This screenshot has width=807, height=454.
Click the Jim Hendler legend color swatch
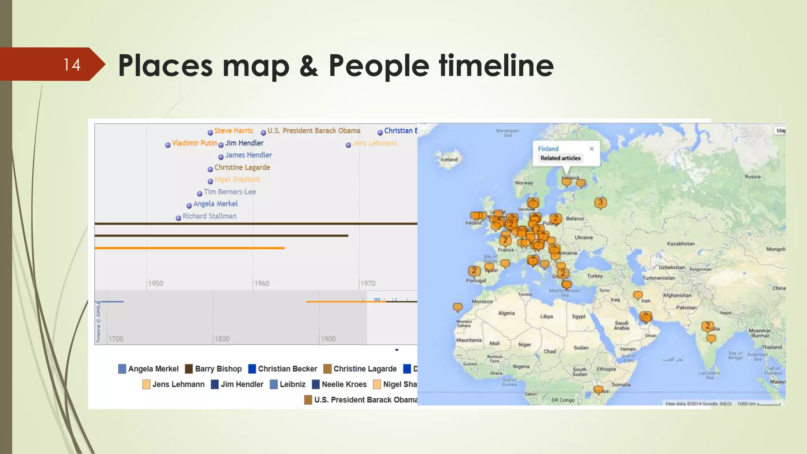click(x=215, y=384)
